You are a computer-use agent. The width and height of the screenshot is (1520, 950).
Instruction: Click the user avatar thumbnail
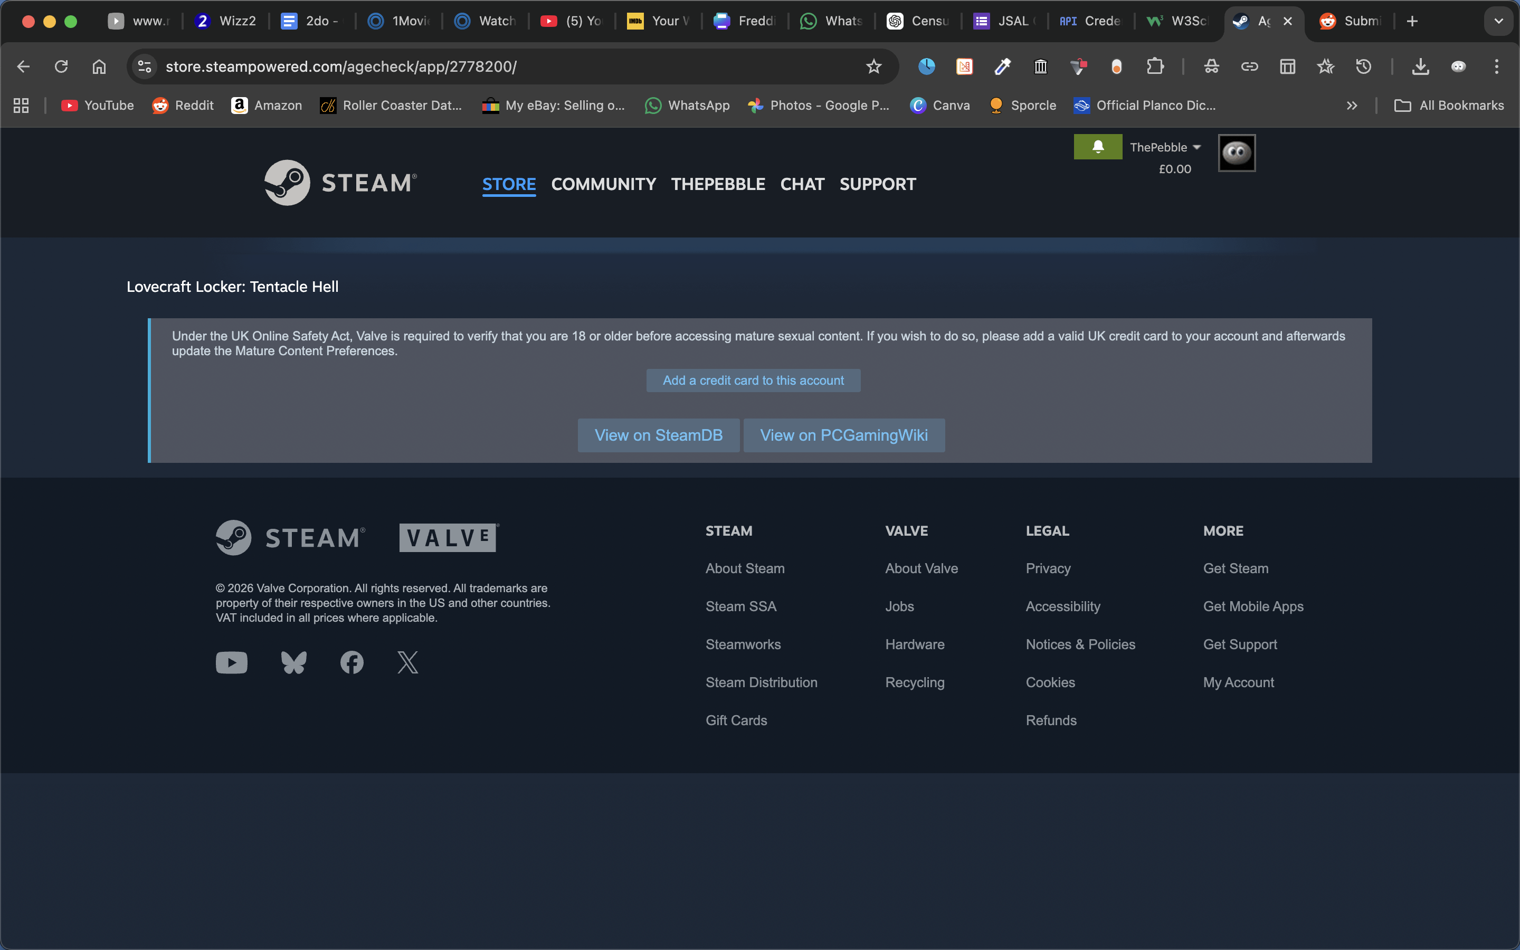click(1236, 153)
